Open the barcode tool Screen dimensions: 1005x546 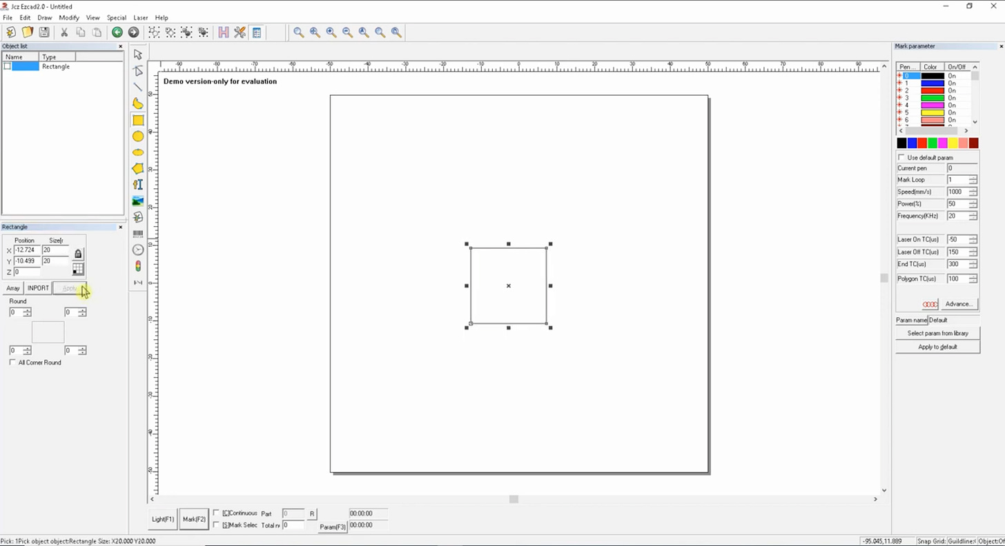[x=137, y=233]
